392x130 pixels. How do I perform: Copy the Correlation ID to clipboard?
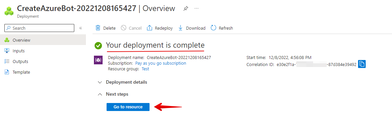362,64
